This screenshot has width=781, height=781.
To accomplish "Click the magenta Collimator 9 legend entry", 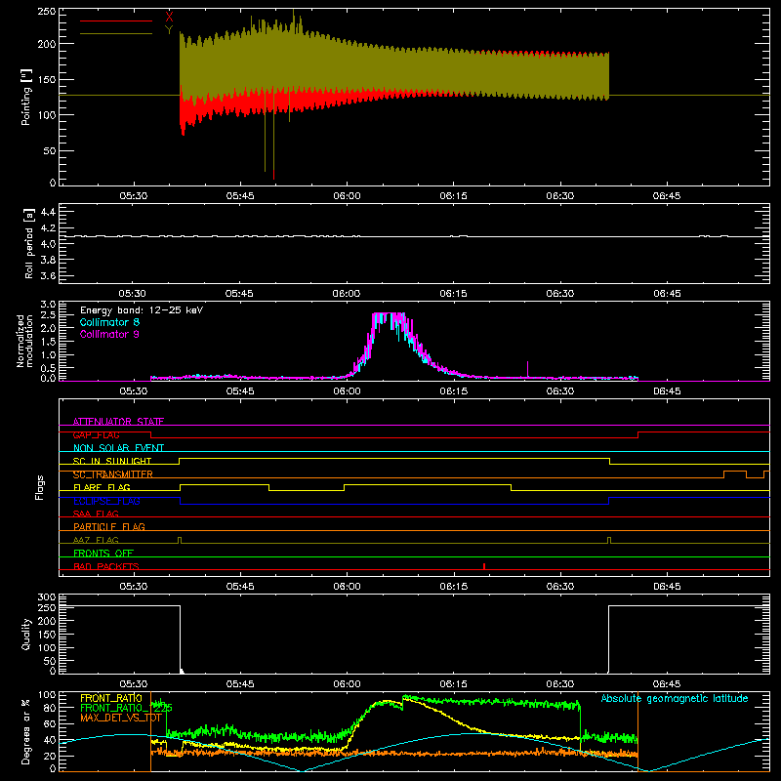I will [x=109, y=334].
